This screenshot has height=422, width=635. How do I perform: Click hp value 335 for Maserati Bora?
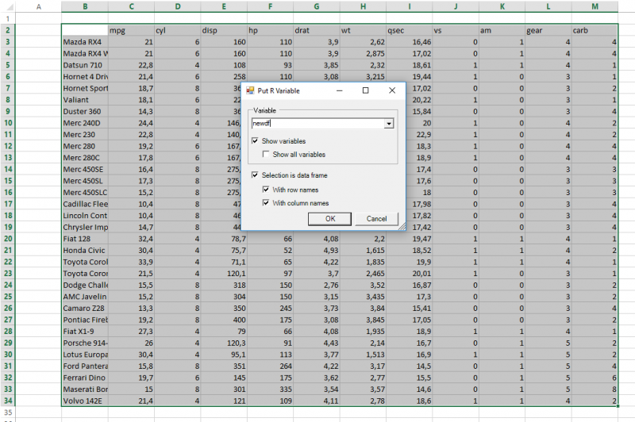[x=270, y=389]
